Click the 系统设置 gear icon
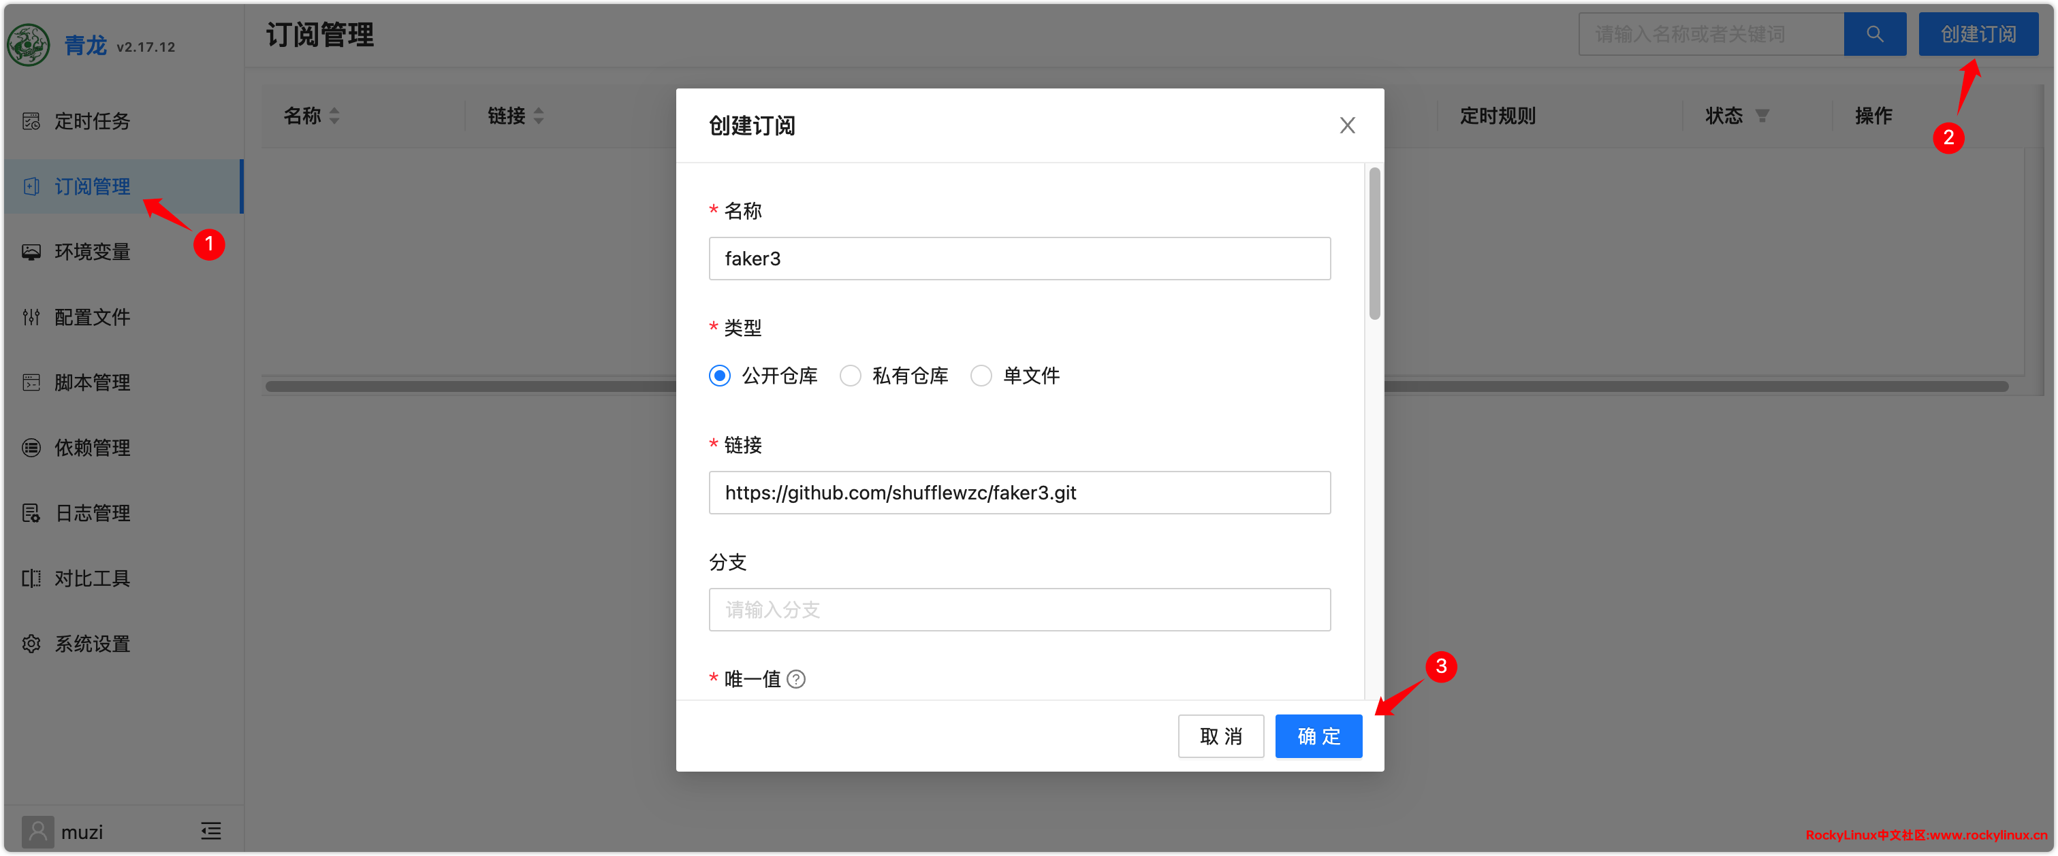 point(31,644)
